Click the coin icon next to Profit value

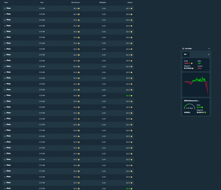(x=192, y=63)
